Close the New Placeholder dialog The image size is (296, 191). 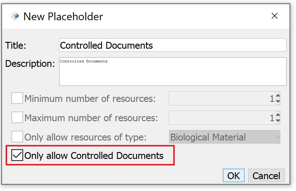274,16
